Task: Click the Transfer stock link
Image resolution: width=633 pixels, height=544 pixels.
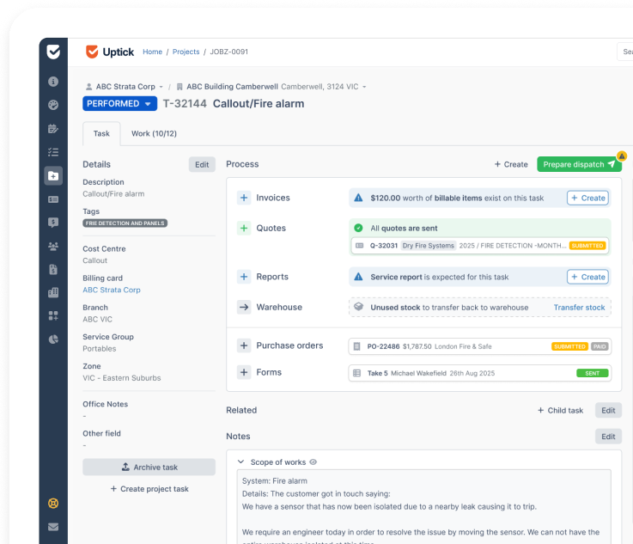Action: (579, 308)
